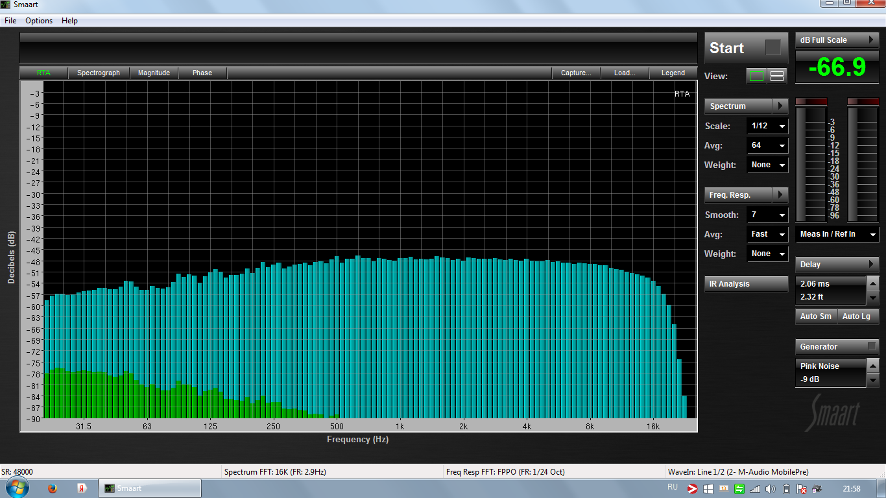The height and width of the screenshot is (498, 886).
Task: Open the Options menu
Action: [39, 21]
